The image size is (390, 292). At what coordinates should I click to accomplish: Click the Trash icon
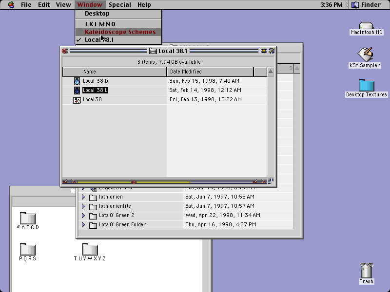(x=367, y=270)
